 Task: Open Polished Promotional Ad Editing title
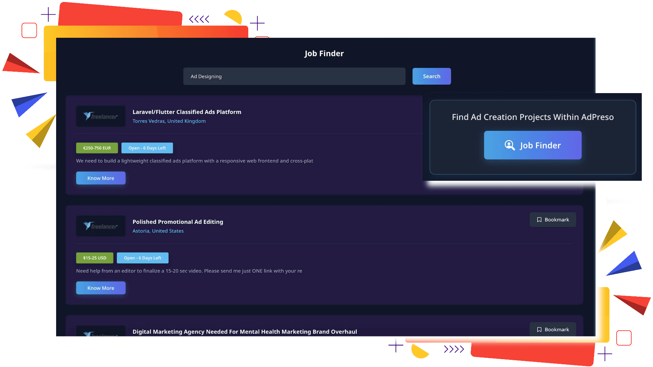(178, 222)
